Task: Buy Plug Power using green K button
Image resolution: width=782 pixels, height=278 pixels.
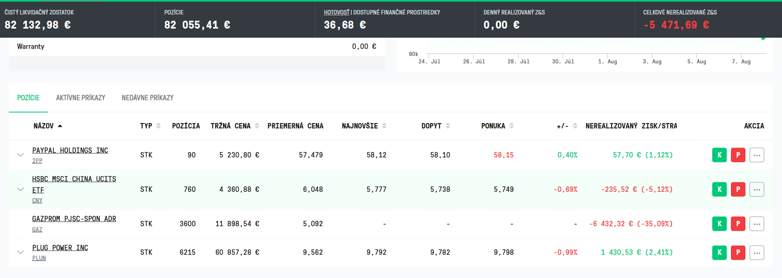Action: [719, 252]
